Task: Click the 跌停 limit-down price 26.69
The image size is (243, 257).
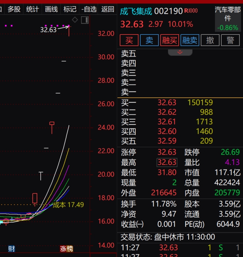Action: pos(230,152)
